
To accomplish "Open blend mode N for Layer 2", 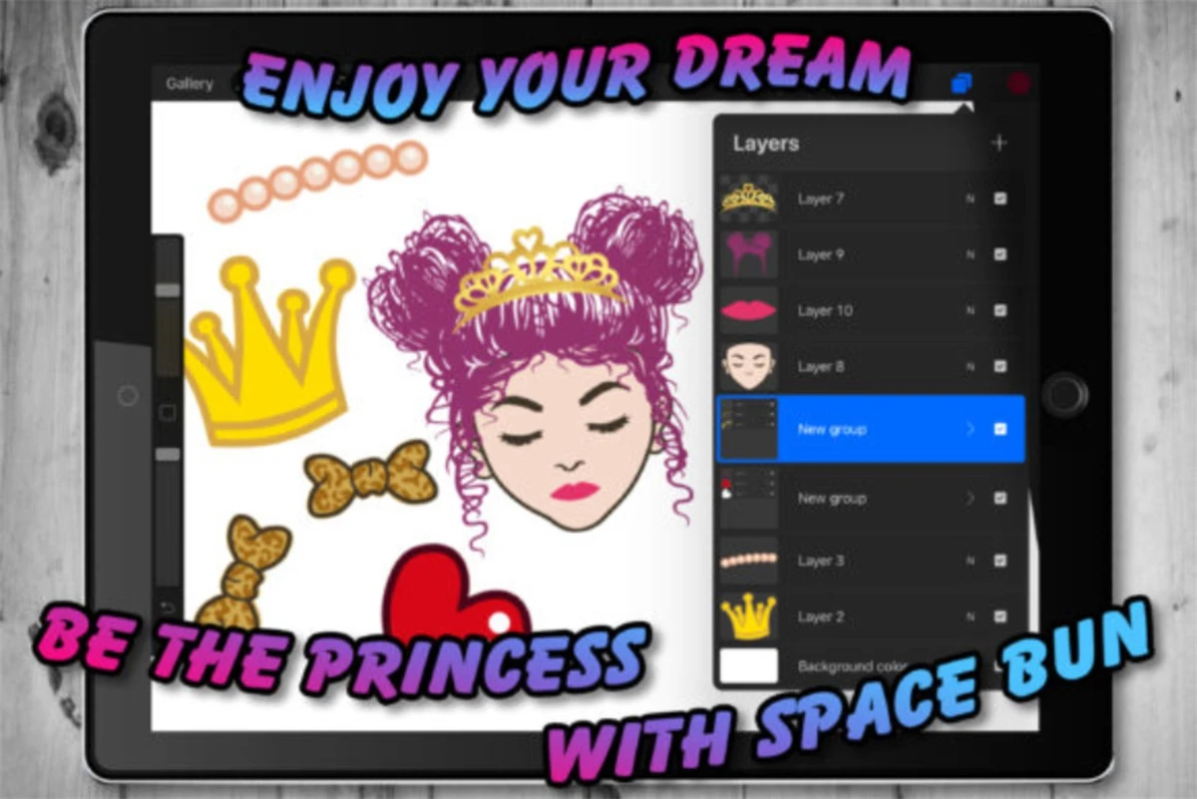I will (x=970, y=617).
